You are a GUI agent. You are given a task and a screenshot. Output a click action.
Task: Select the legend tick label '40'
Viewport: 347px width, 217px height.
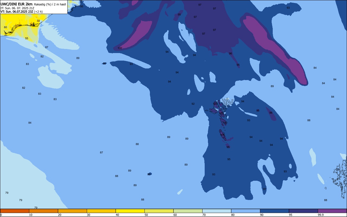point(117,215)
